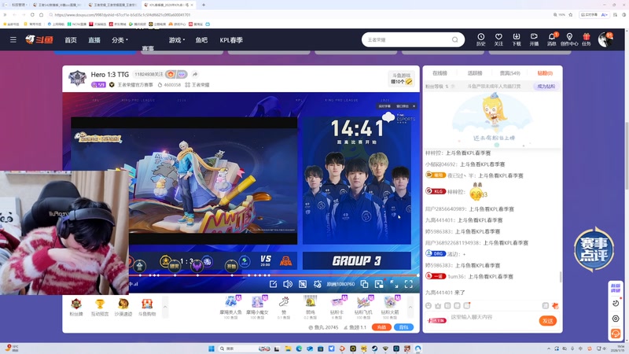Click the Douyu logo
This screenshot has height=354, width=629.
point(39,39)
